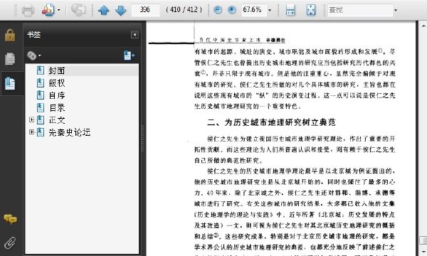
Task: Select the 先秦史论坛 bookmark
Action: tap(70, 132)
